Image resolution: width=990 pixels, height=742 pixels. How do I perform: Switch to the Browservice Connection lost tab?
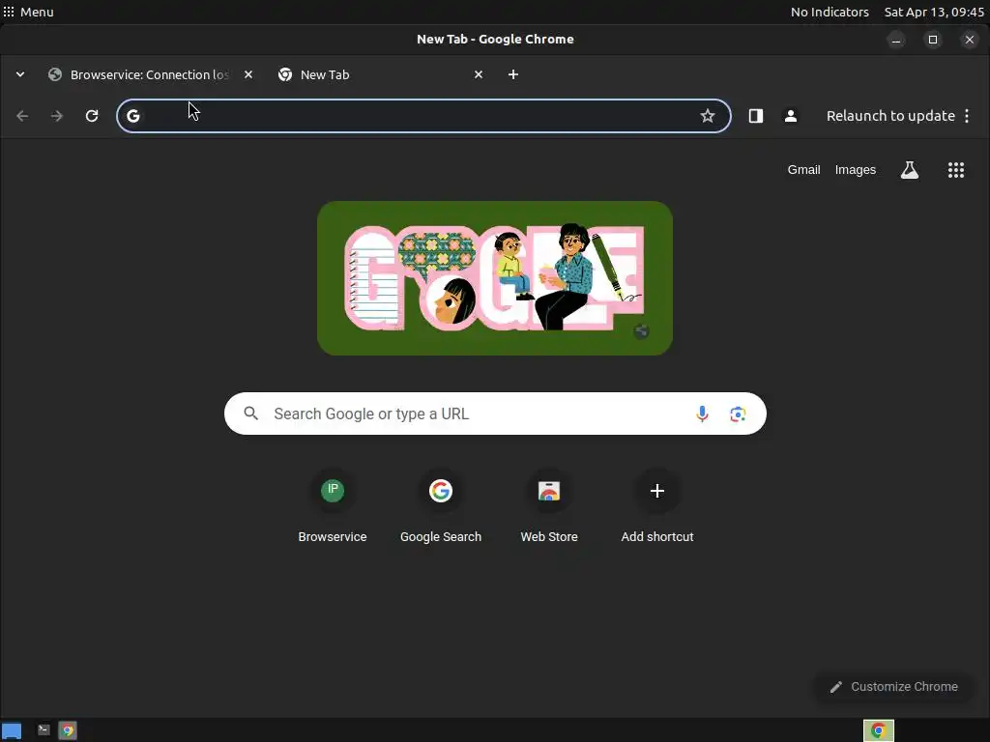coord(150,74)
